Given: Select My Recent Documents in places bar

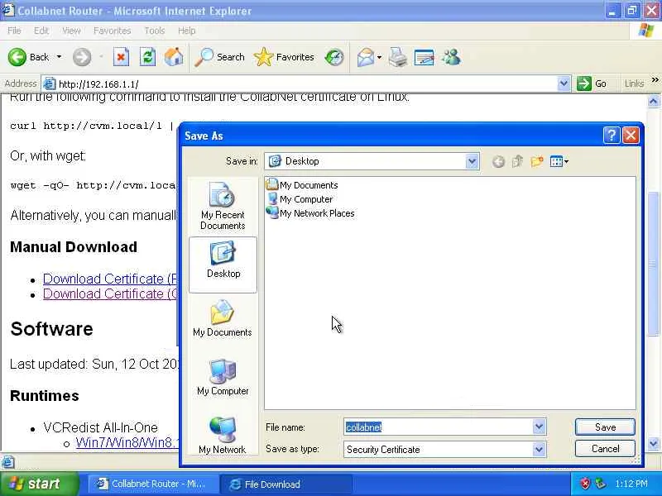Looking at the screenshot, I should (x=223, y=206).
